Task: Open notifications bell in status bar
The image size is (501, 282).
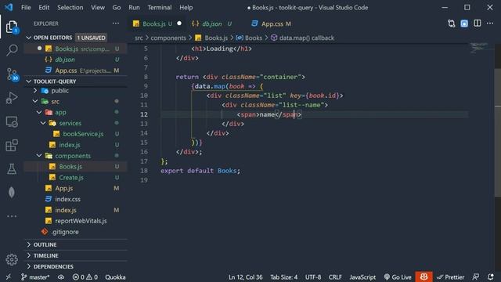Action: point(491,277)
